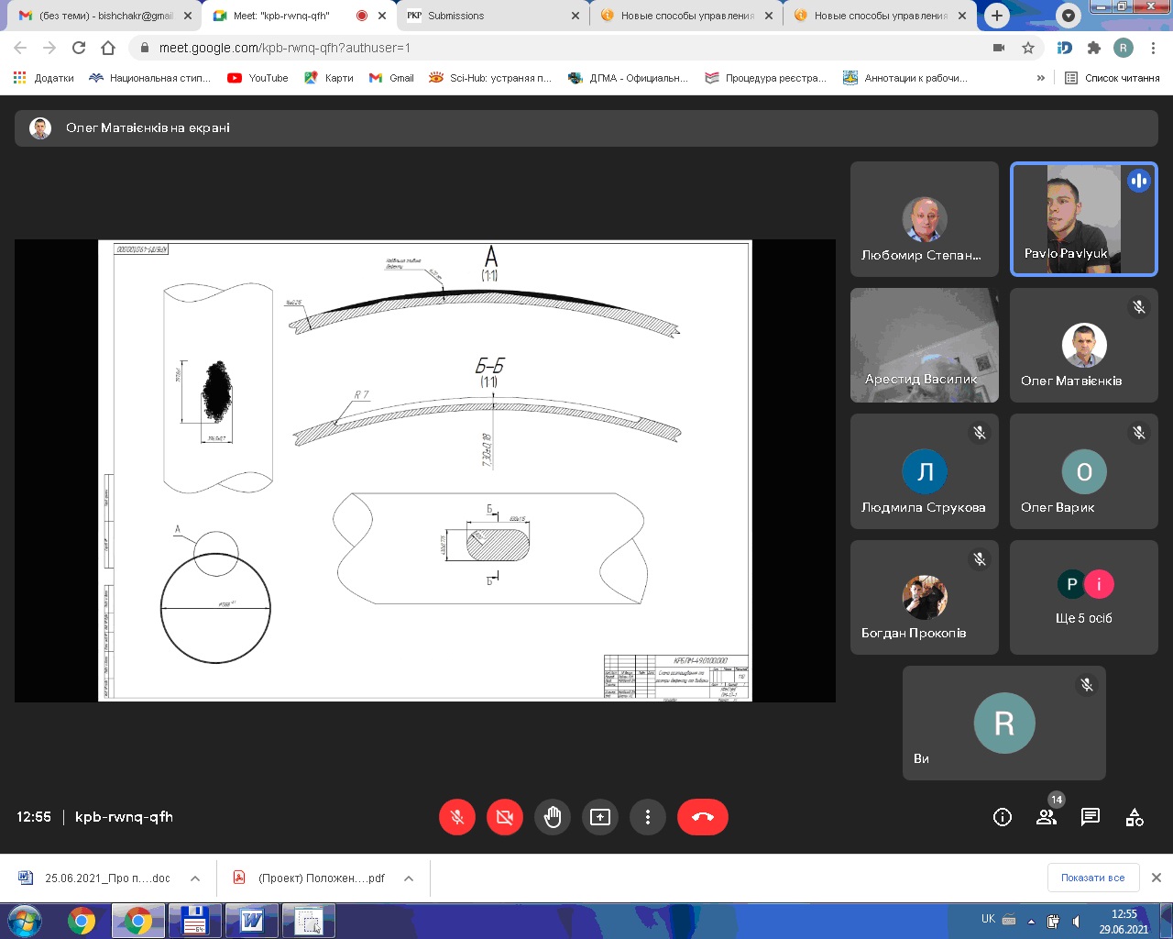Click the Показати все button
Image resolution: width=1173 pixels, height=939 pixels.
tap(1092, 878)
